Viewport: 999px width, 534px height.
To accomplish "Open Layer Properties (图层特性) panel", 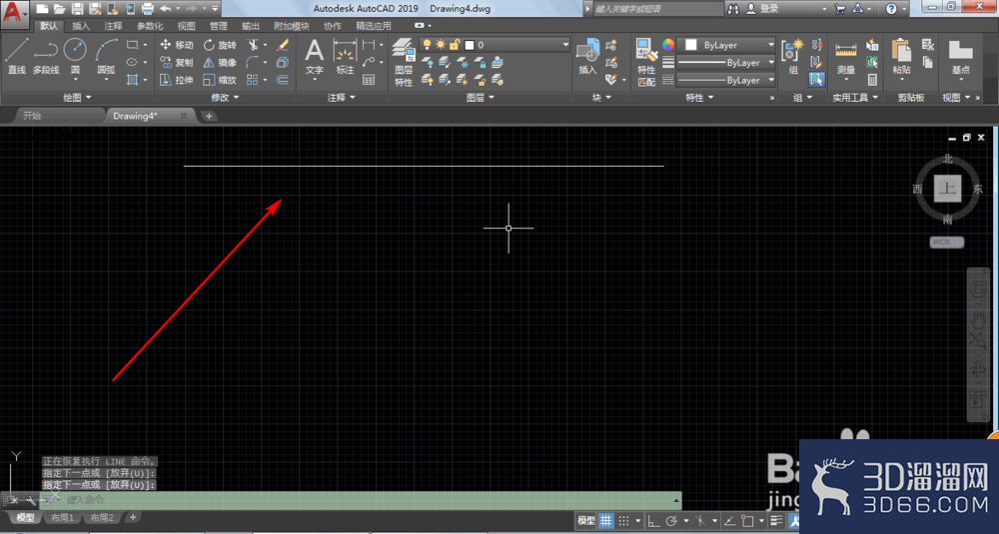I will [404, 62].
